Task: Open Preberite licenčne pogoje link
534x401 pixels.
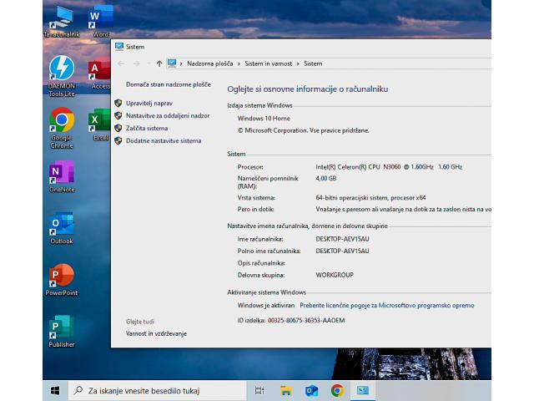Action: click(387, 305)
